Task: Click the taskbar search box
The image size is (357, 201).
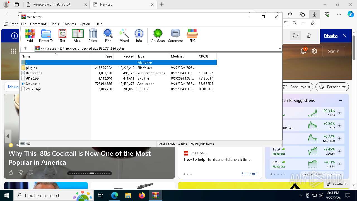Action: 54,195
